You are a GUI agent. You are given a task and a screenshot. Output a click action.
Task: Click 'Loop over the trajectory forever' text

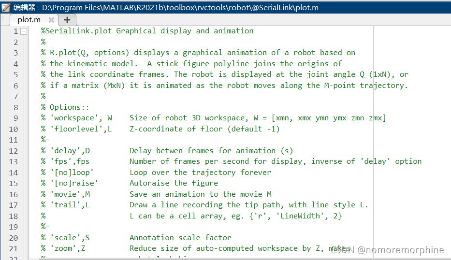point(200,172)
